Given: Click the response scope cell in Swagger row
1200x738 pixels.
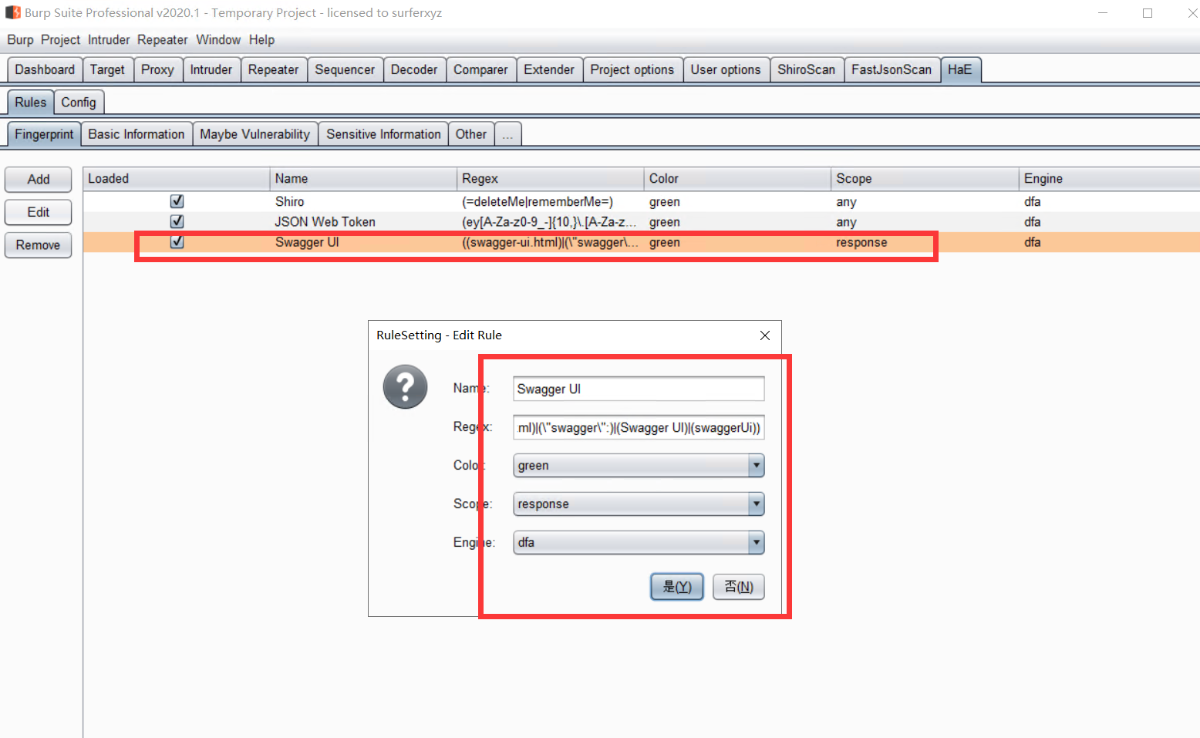Looking at the screenshot, I should [x=925, y=241].
